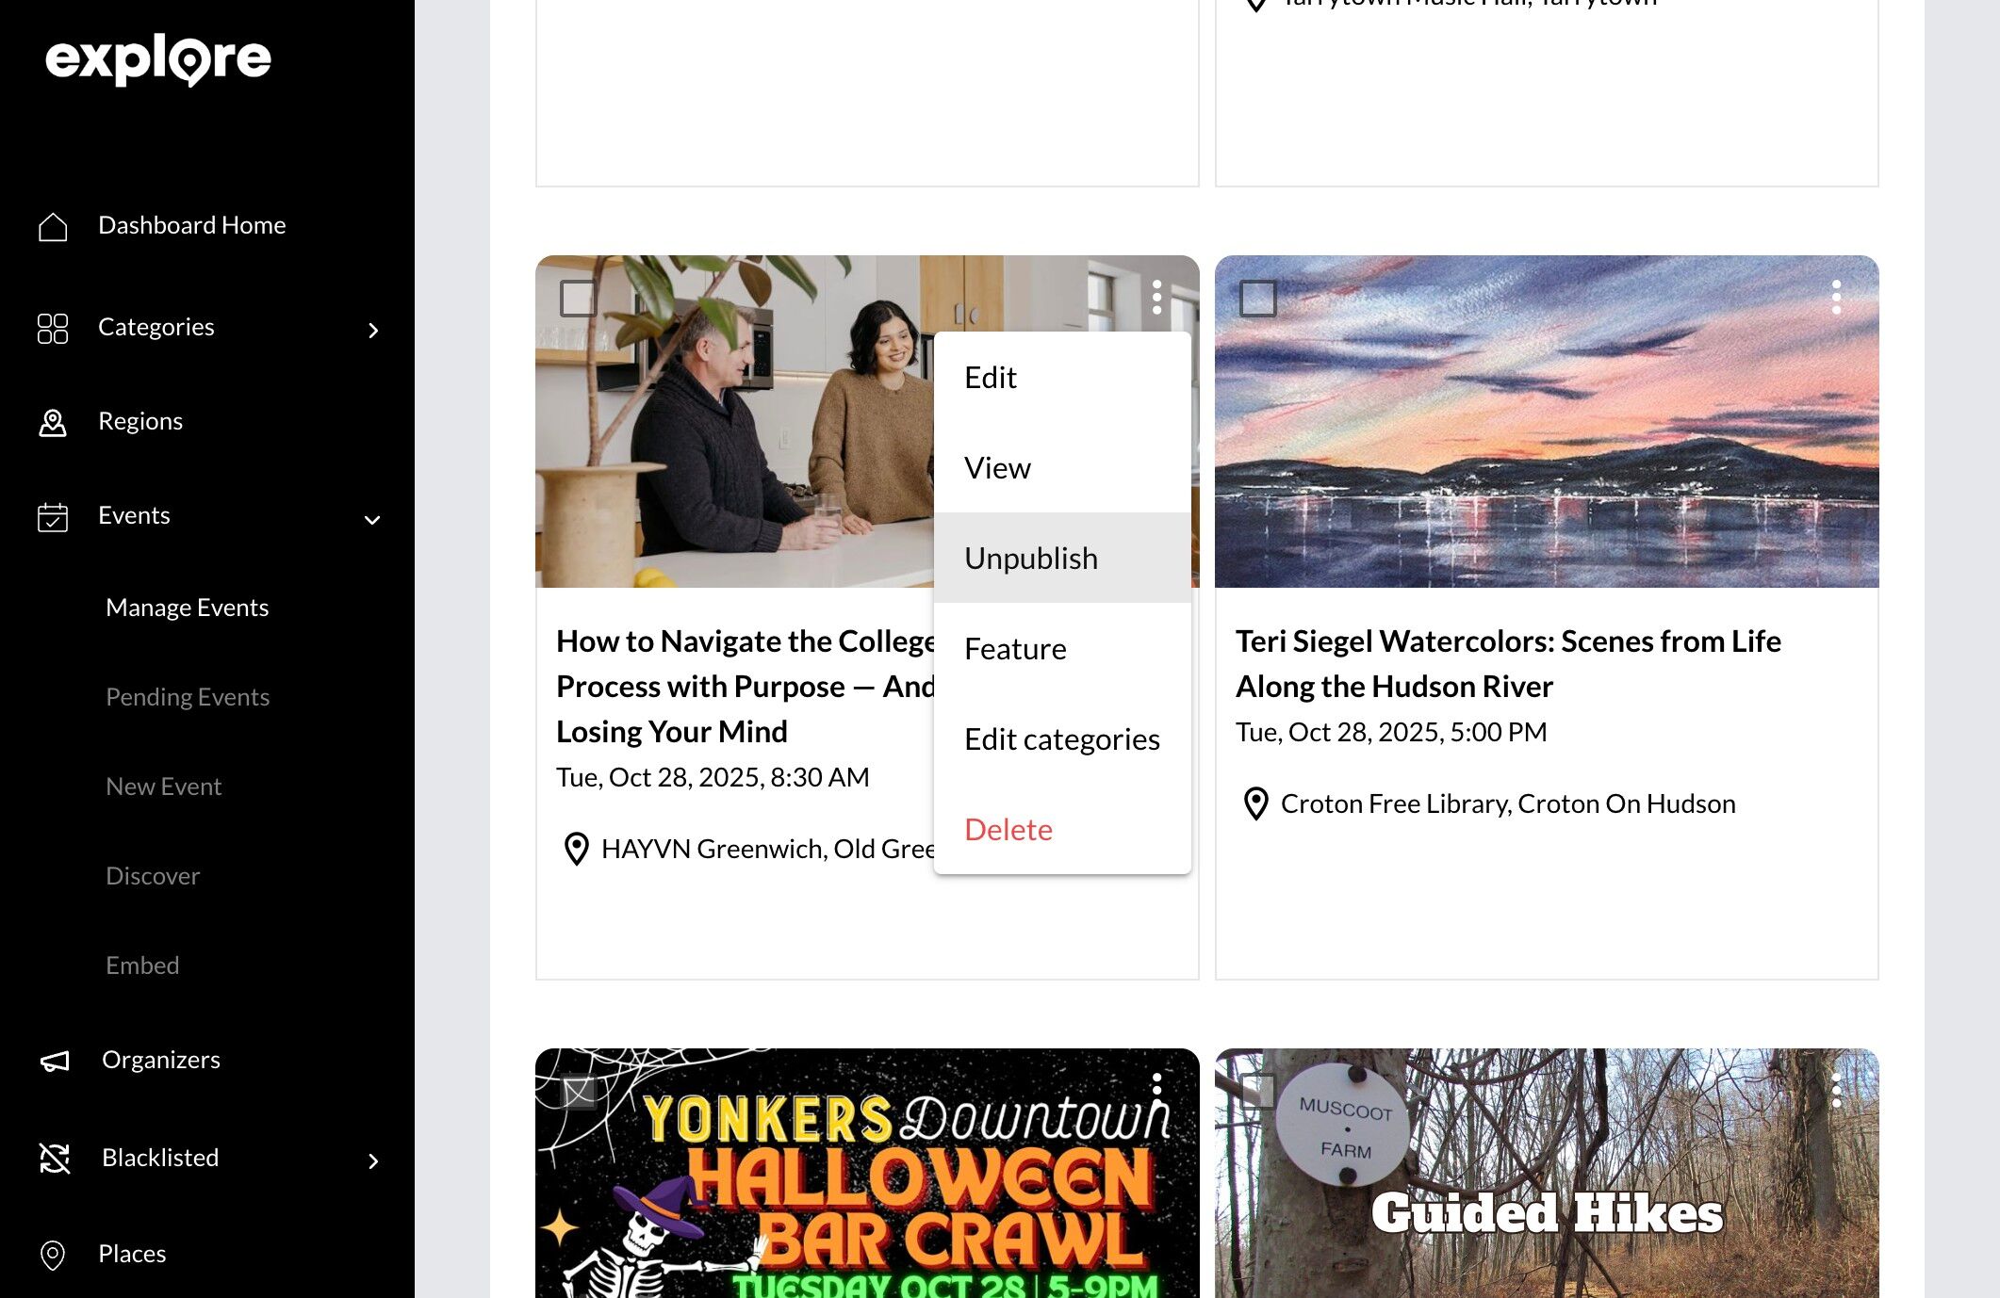Choose Unpublish from the context menu

1031,558
